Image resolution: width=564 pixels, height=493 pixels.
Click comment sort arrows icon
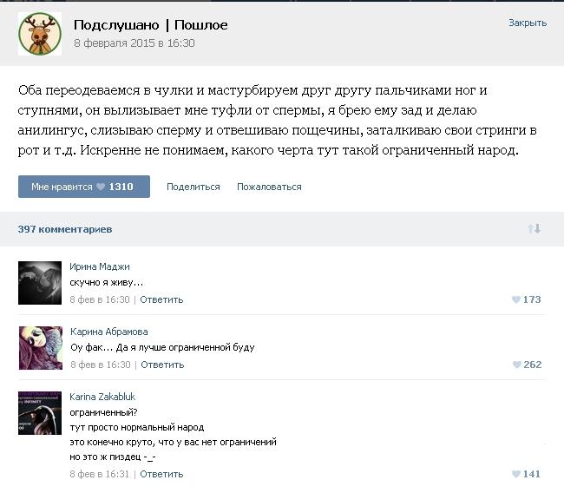pos(534,228)
